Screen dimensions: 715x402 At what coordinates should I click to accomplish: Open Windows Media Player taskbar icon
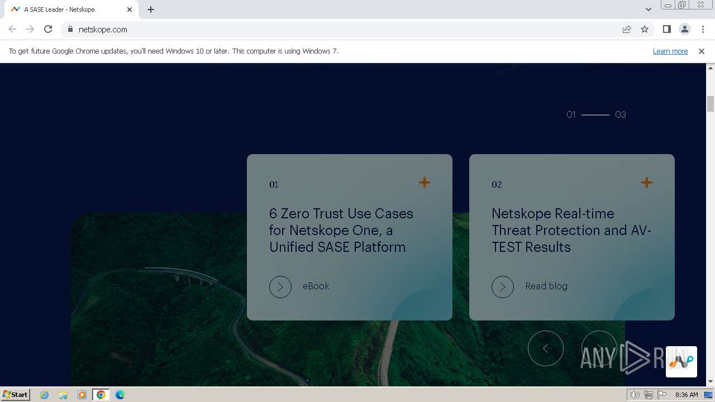82,395
